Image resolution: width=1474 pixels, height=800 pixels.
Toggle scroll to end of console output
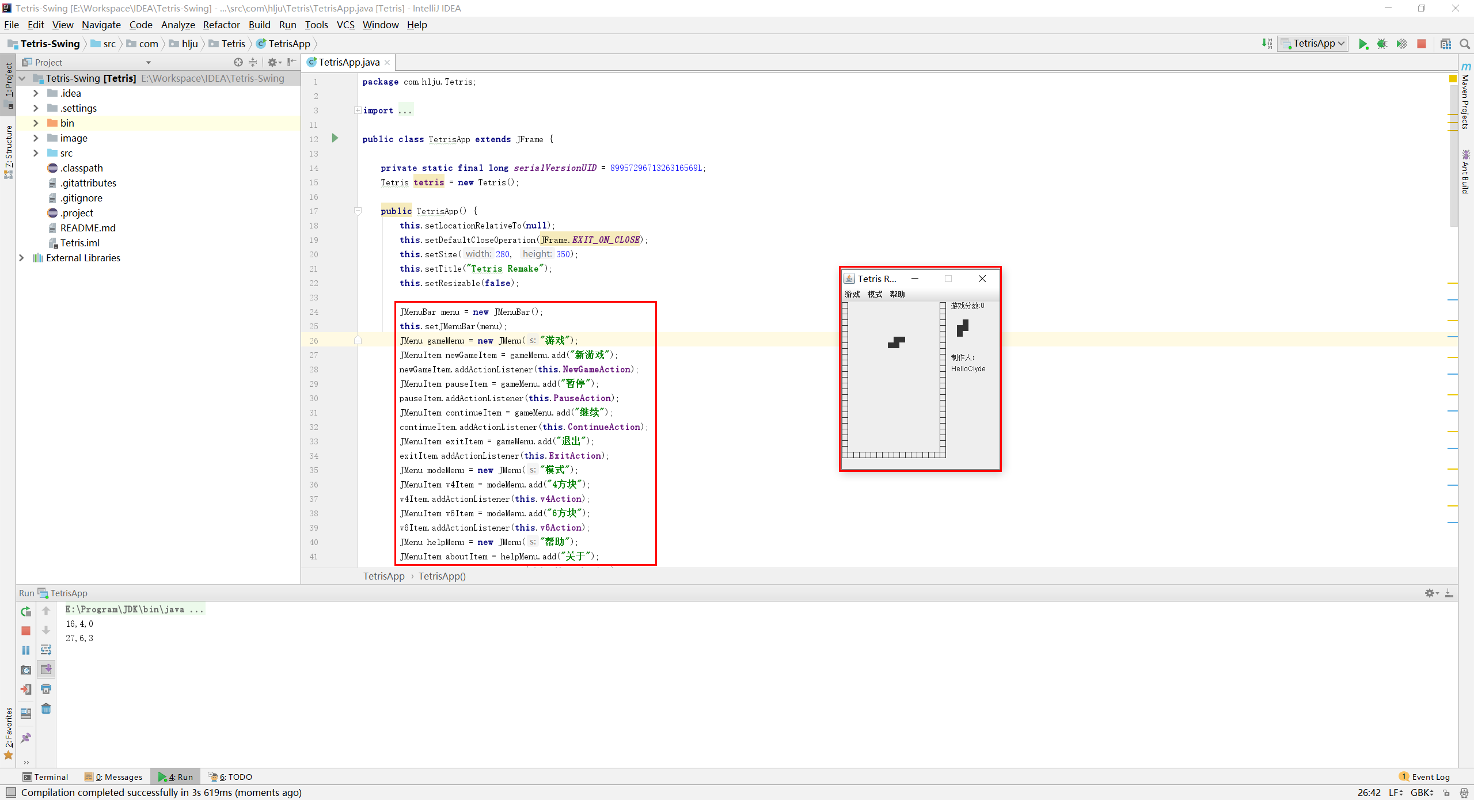pos(46,670)
